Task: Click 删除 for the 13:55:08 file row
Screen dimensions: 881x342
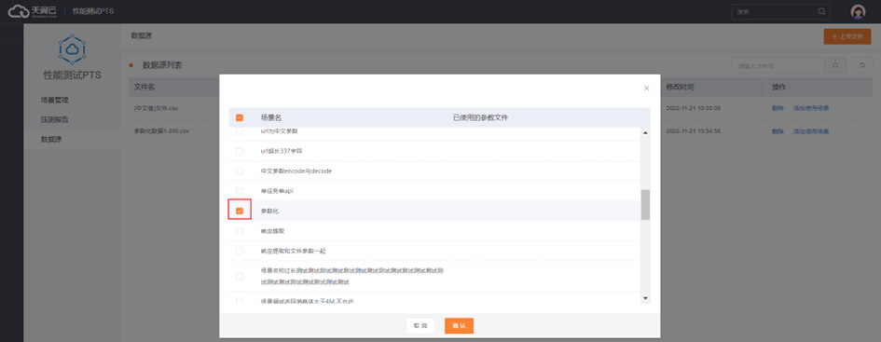Action: click(x=778, y=108)
